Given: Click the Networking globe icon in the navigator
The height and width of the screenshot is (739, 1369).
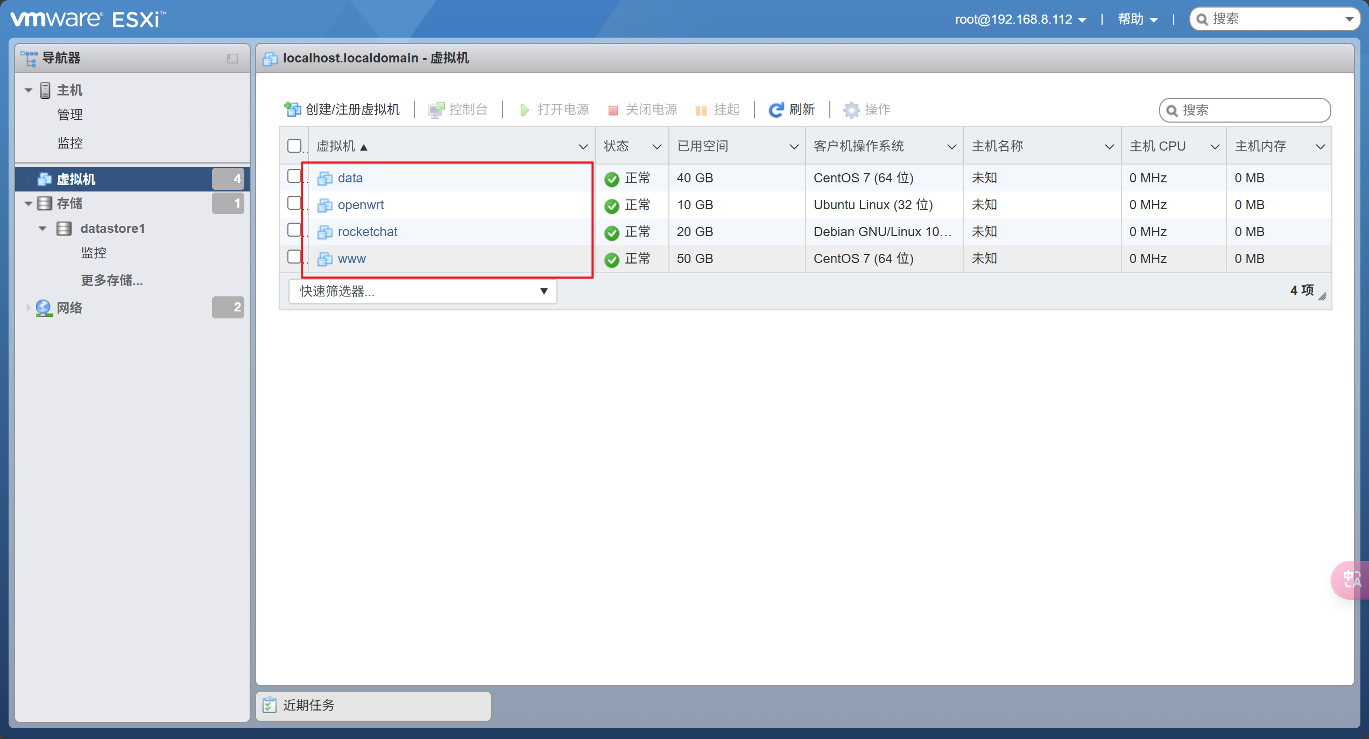Looking at the screenshot, I should pos(44,308).
